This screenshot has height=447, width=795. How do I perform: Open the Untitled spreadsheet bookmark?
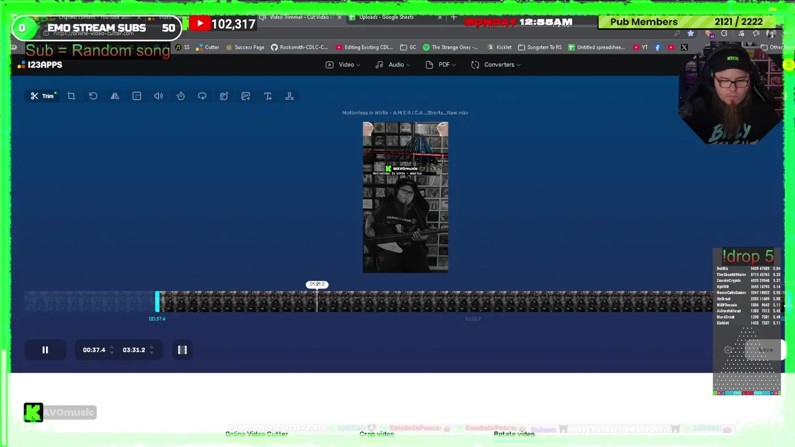(596, 47)
